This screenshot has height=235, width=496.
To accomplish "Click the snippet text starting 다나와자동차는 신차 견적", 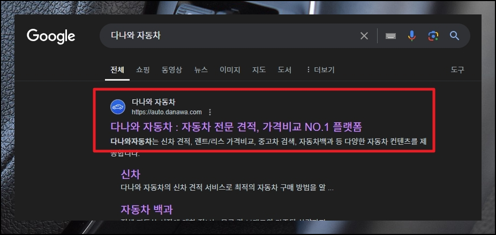I will pos(268,142).
